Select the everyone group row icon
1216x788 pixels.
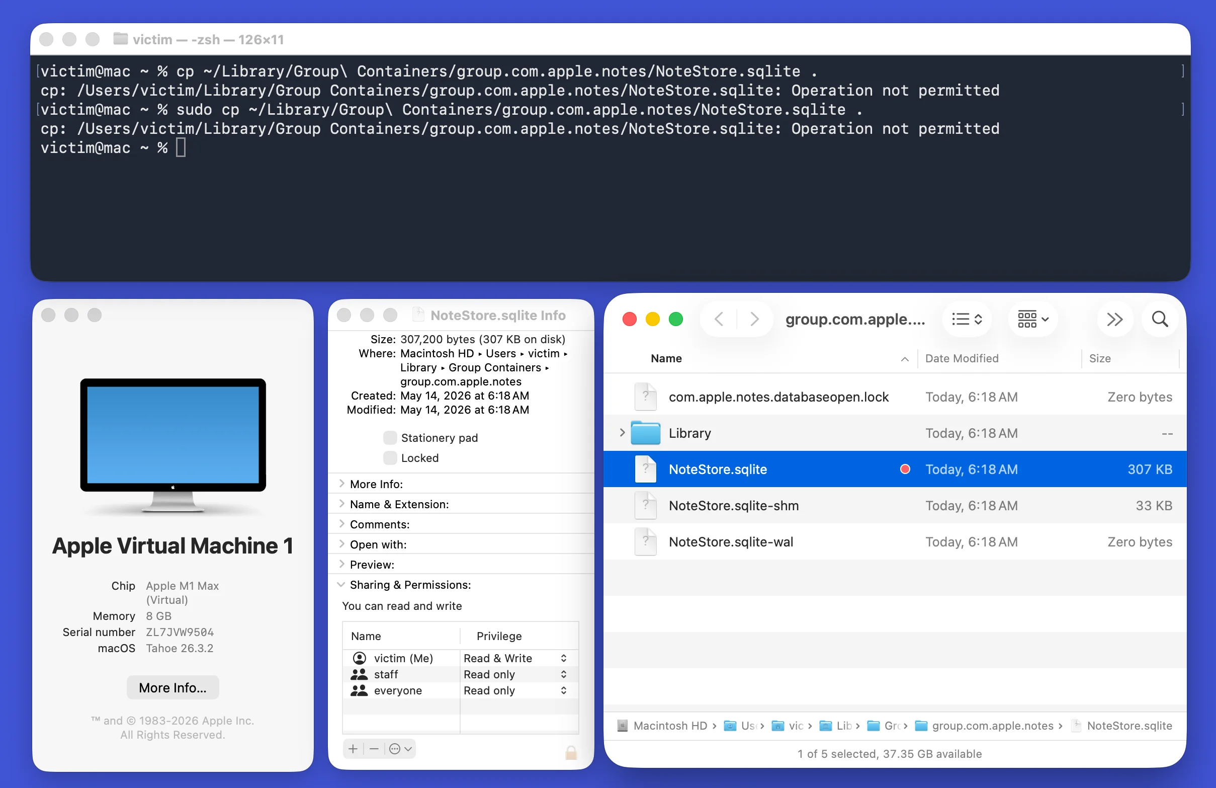pos(359,690)
